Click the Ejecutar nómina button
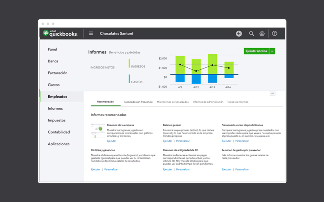 pyautogui.click(x=256, y=51)
